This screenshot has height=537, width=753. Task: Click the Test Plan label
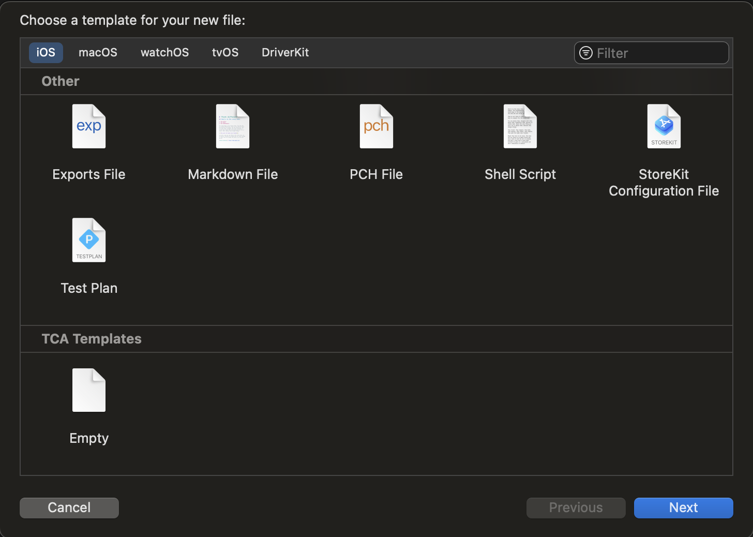[89, 288]
